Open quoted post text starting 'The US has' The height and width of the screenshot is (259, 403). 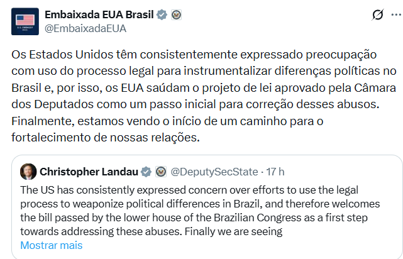[x=189, y=189]
